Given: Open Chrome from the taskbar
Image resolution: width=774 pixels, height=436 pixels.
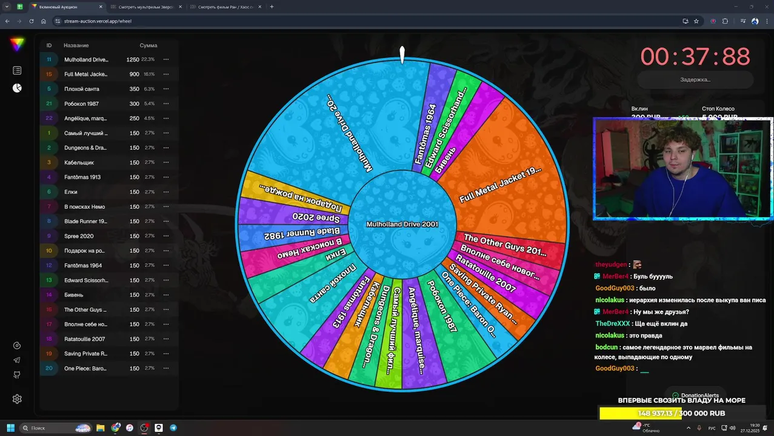Looking at the screenshot, I should click(115, 428).
